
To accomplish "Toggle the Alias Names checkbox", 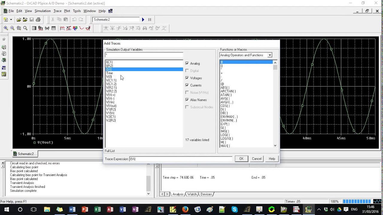I will pyautogui.click(x=187, y=100).
